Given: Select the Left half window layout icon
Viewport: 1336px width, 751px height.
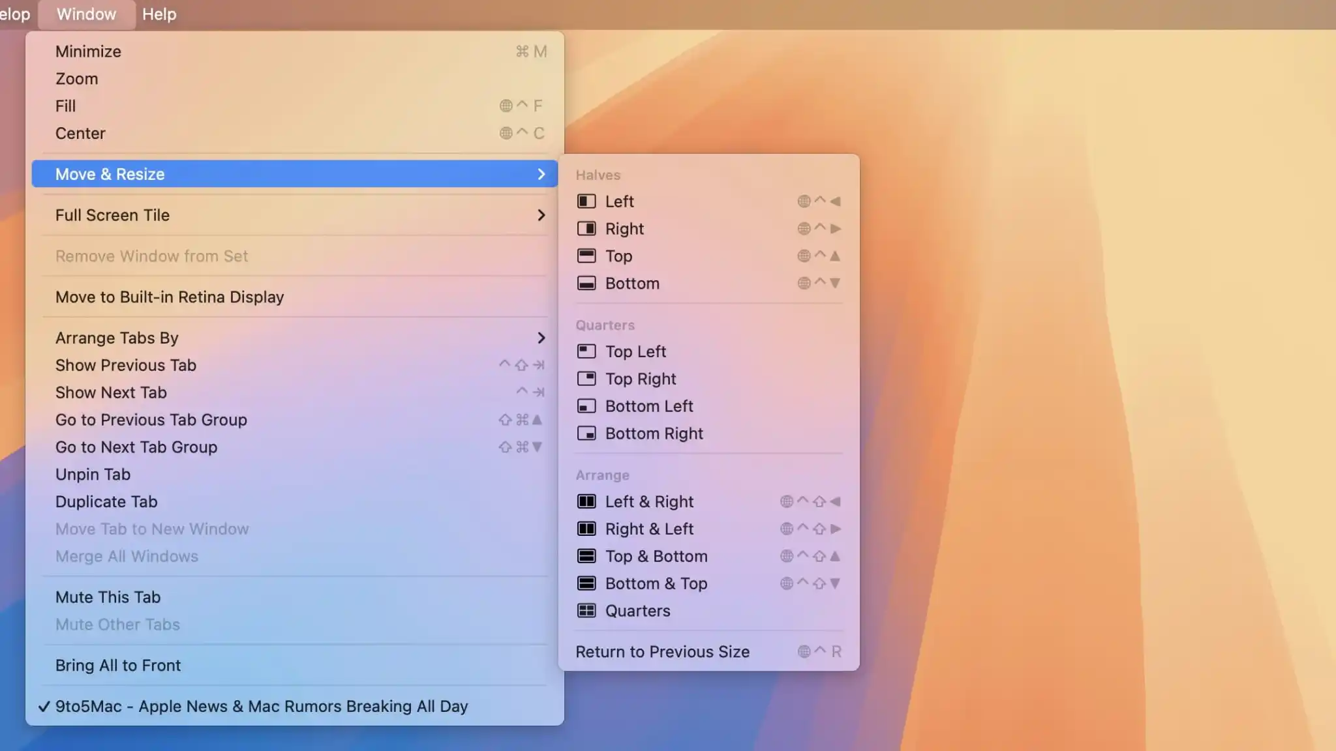Looking at the screenshot, I should coord(585,201).
